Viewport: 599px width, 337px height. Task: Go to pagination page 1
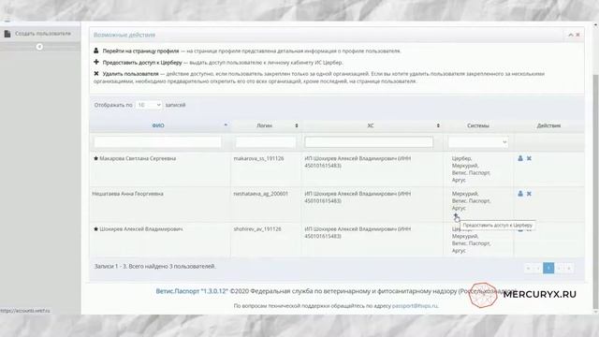[548, 268]
